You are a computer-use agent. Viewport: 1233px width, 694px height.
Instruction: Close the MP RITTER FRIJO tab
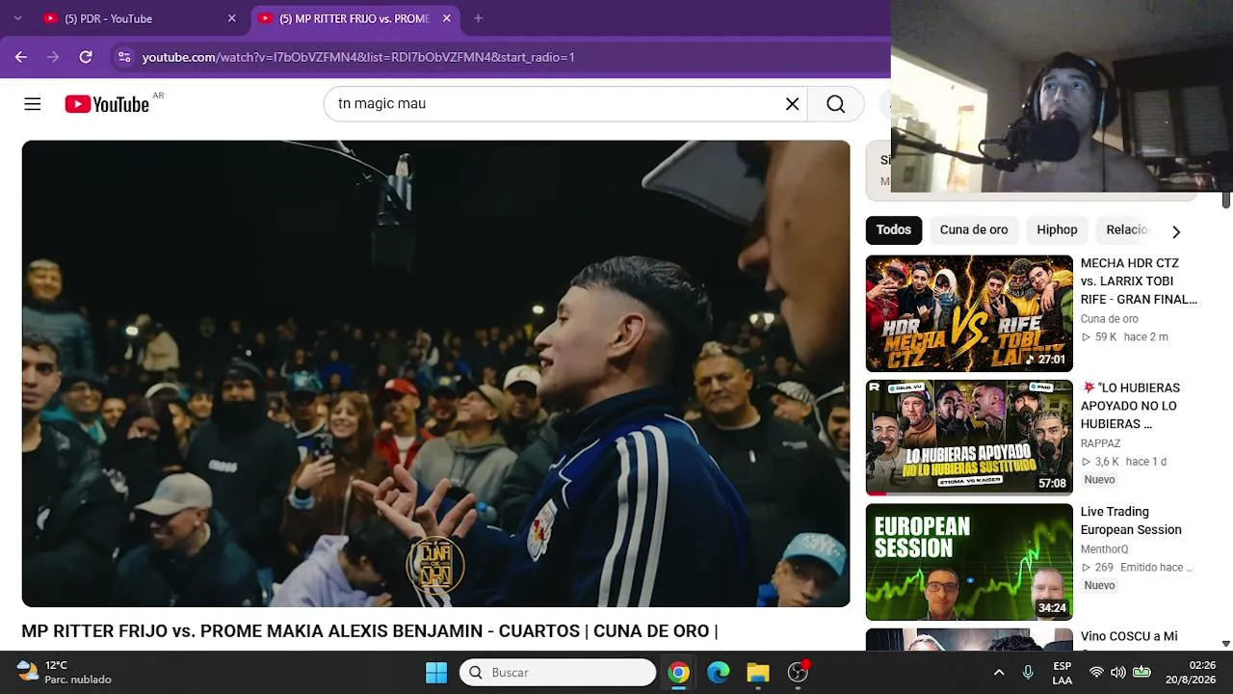tap(447, 18)
